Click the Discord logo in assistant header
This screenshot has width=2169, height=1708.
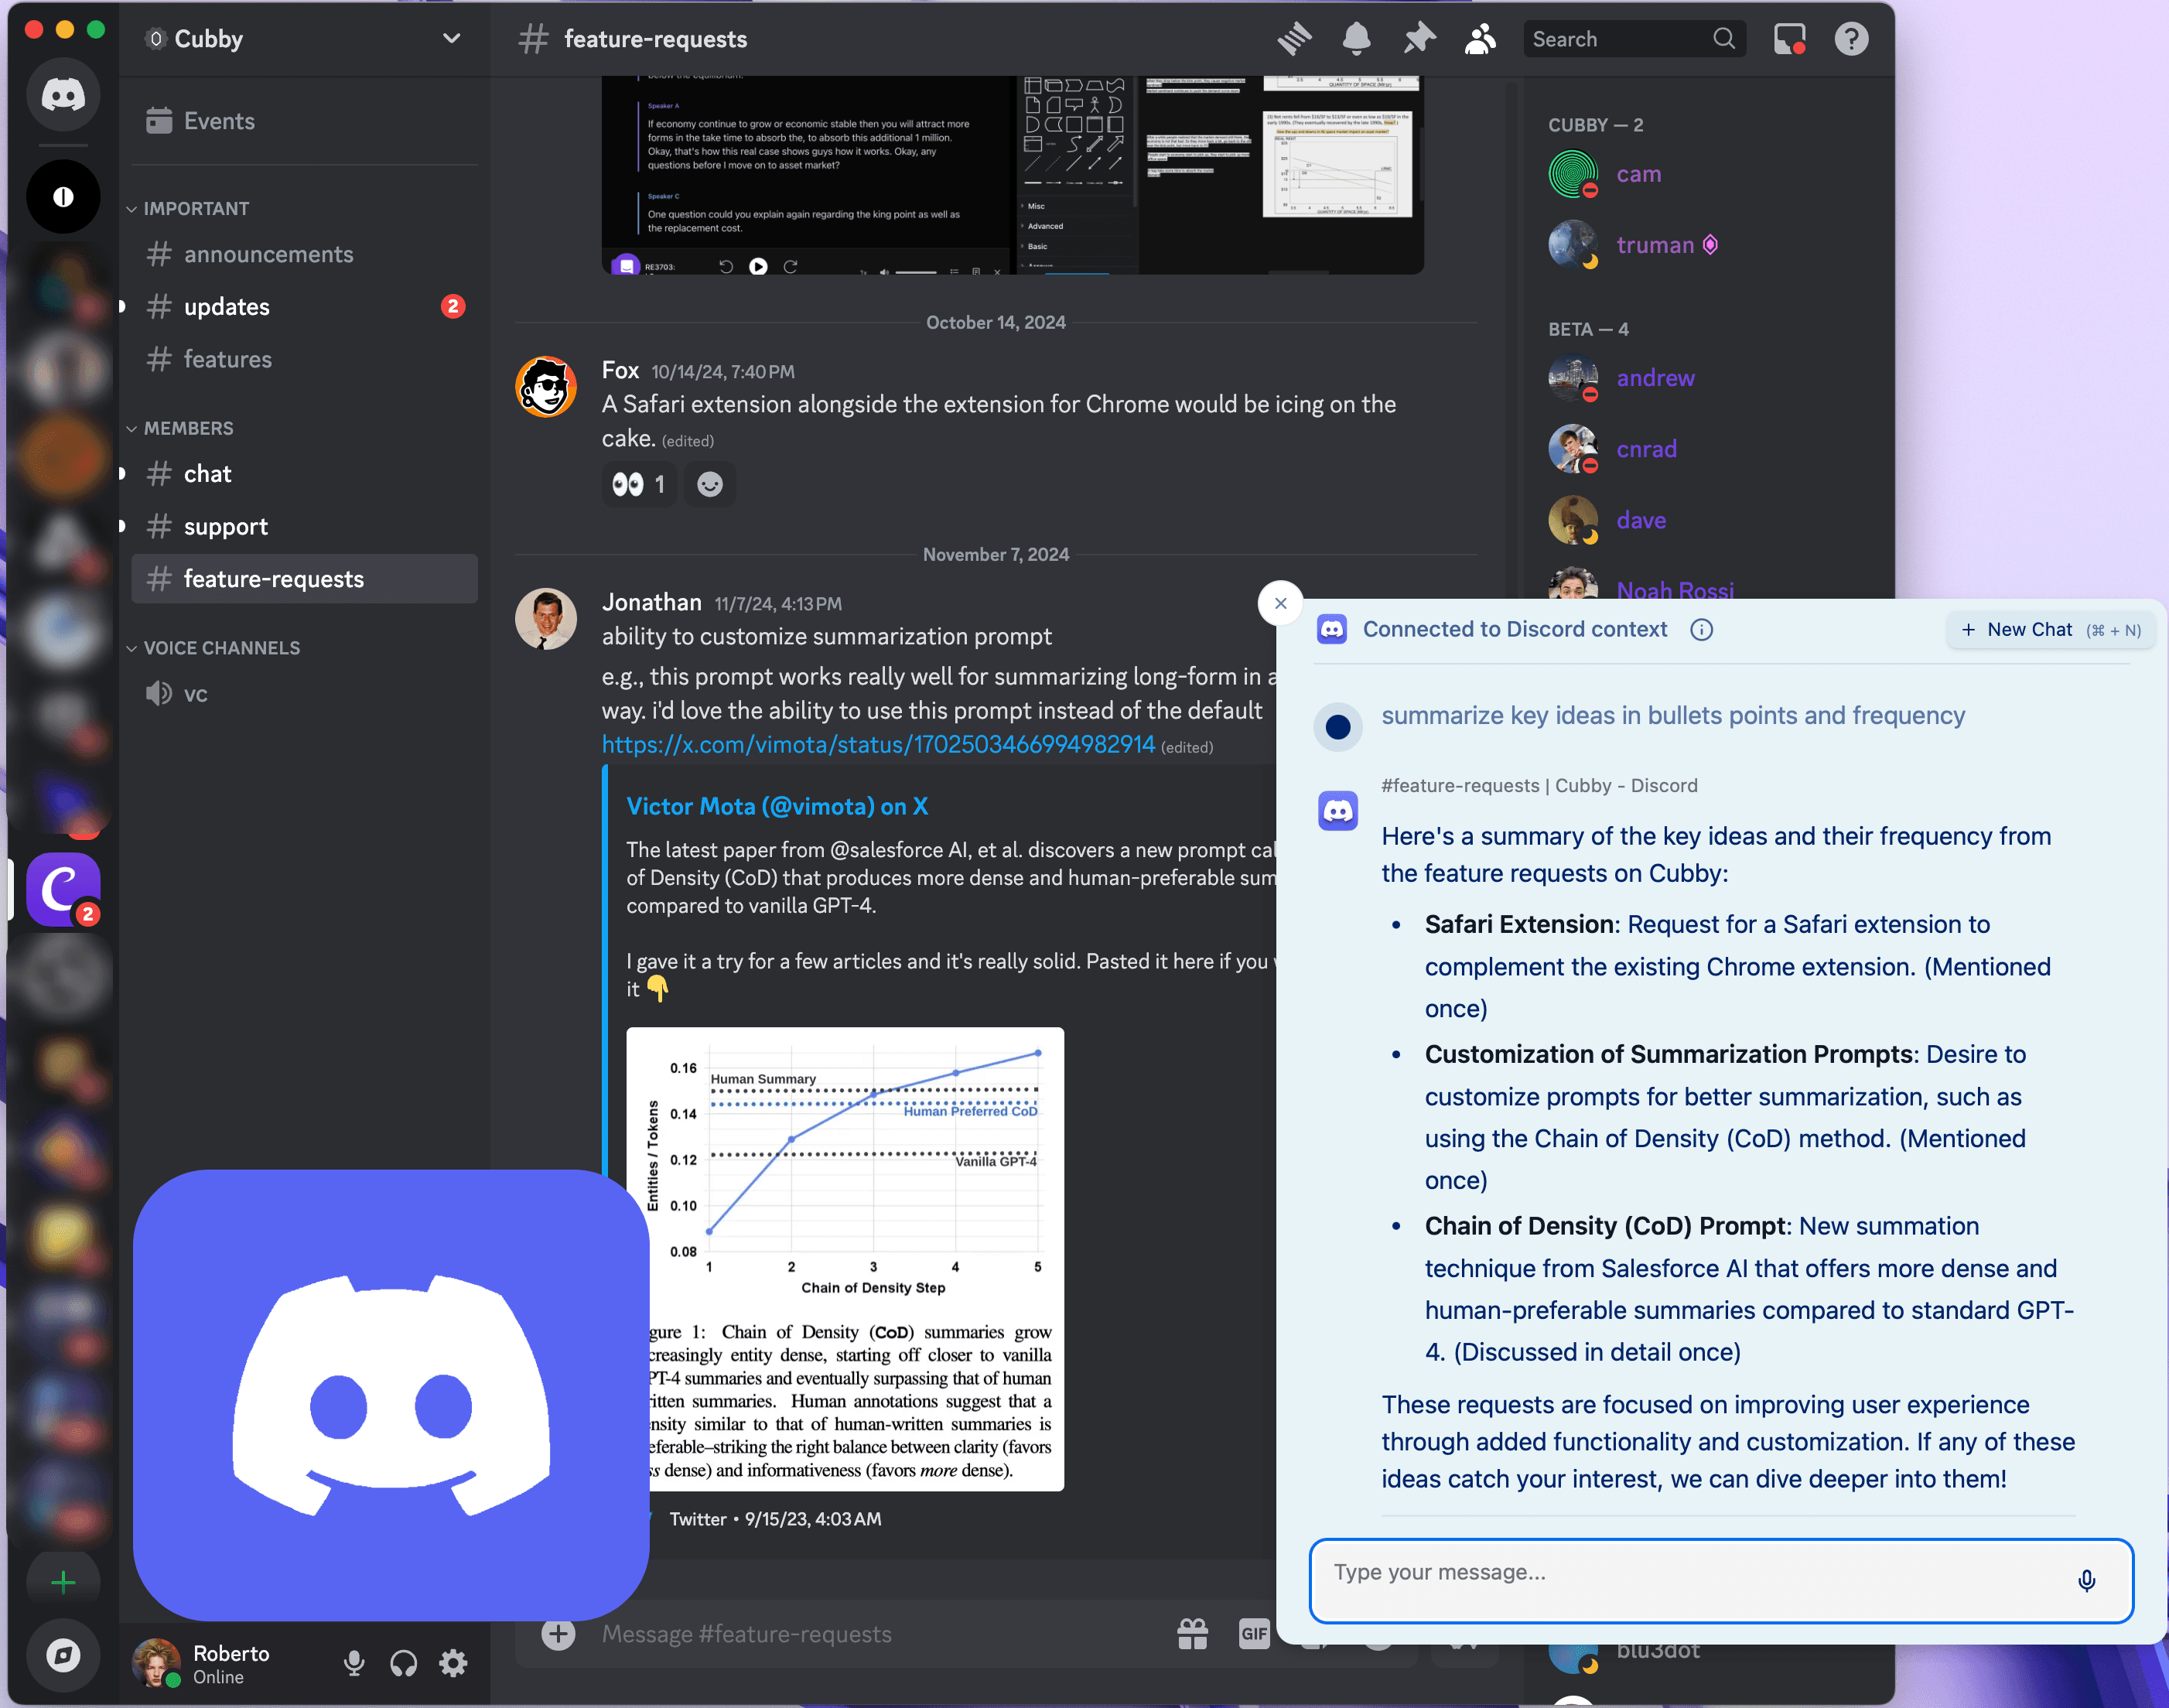coord(1331,630)
